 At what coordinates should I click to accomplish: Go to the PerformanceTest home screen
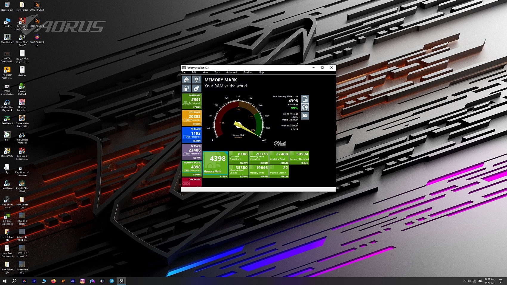(x=186, y=80)
